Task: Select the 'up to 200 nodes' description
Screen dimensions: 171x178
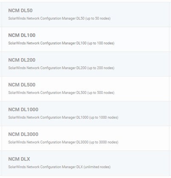Action: point(61,68)
